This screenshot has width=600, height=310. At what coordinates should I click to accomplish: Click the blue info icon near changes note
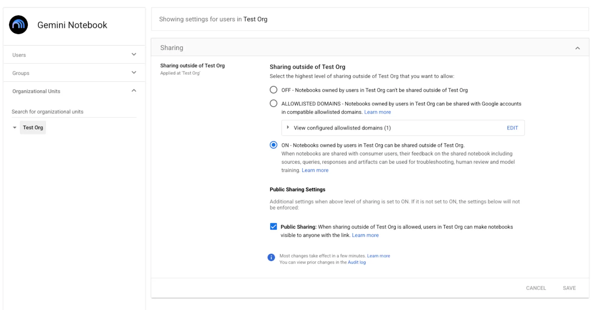coord(271,257)
